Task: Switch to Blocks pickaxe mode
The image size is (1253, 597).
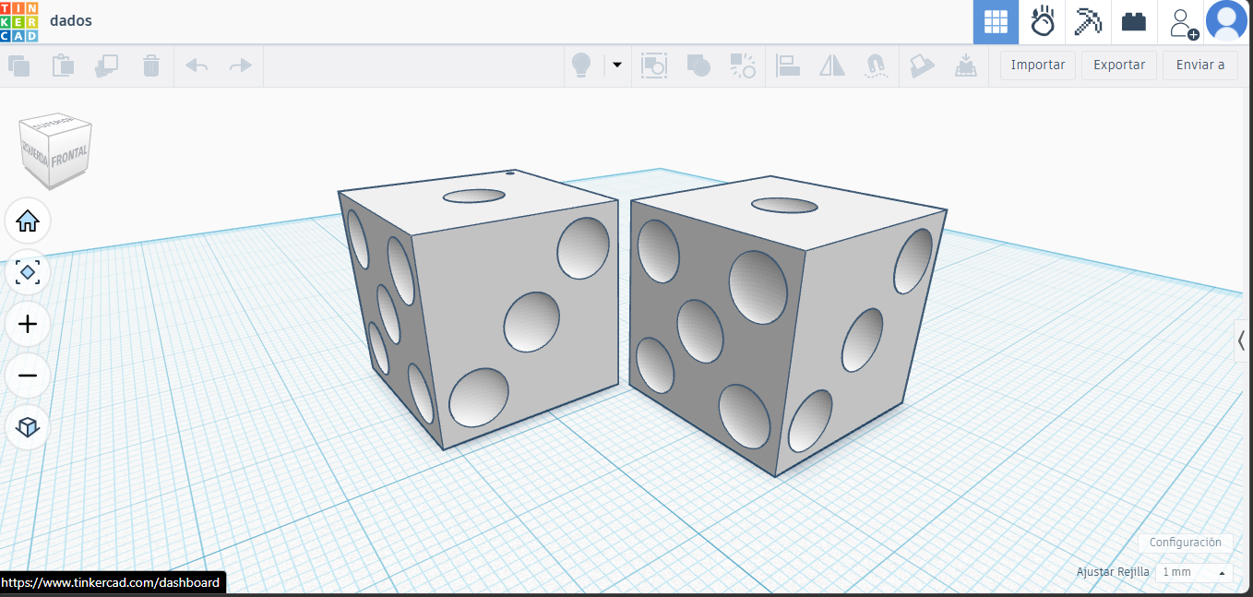Action: [x=1088, y=21]
